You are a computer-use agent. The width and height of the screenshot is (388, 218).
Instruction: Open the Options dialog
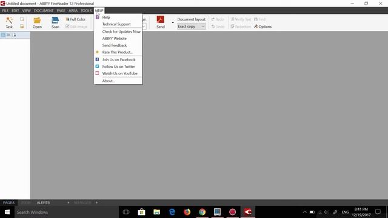point(263,27)
